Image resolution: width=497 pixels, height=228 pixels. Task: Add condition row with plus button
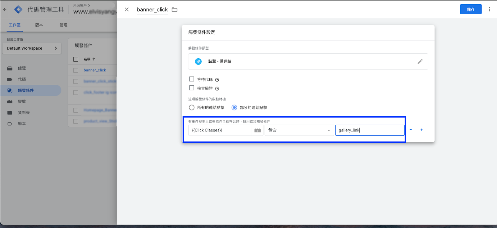point(422,130)
